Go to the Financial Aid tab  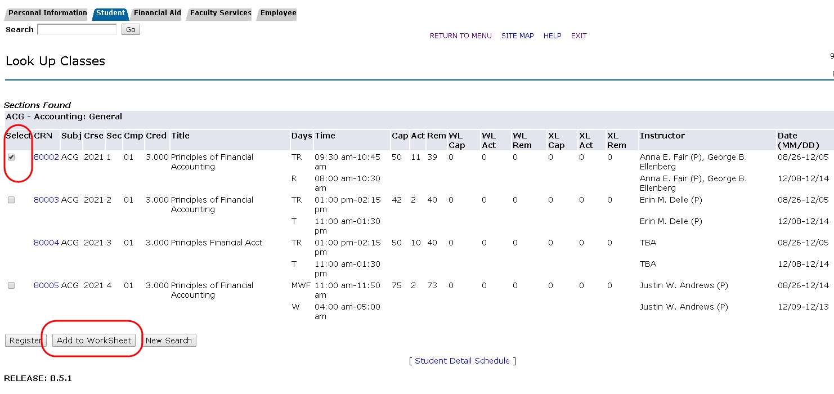pos(157,13)
